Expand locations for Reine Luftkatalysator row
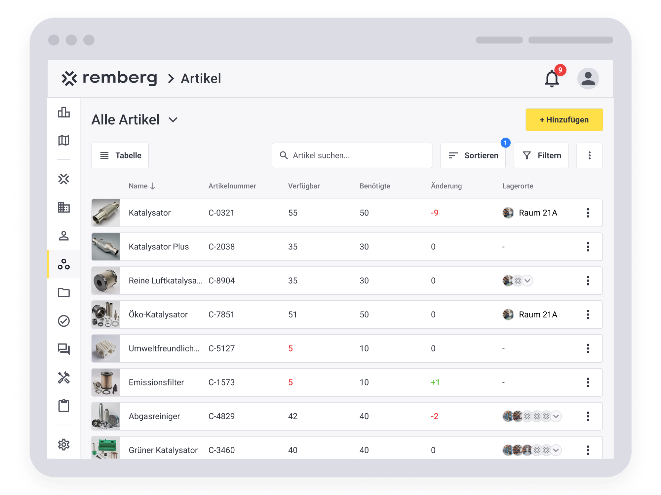Screen dimensions: 661x495 (x=527, y=281)
